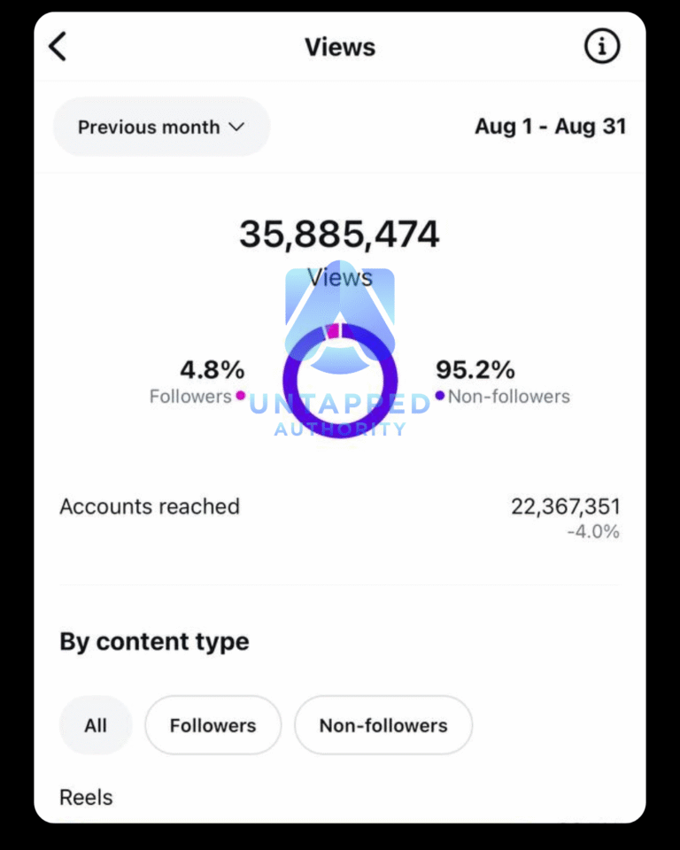Switch to the Non-followers filter chip

(383, 726)
